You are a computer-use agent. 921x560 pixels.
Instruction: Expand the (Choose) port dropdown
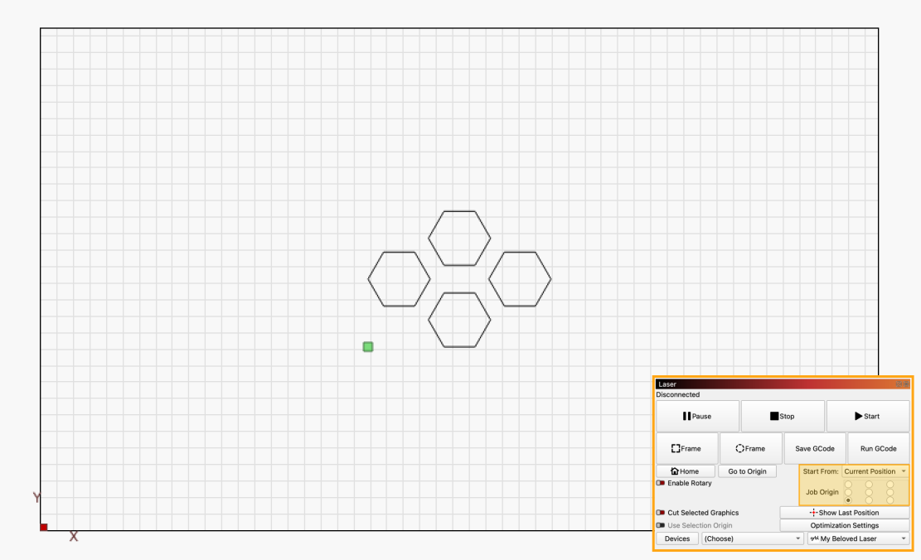pos(753,538)
